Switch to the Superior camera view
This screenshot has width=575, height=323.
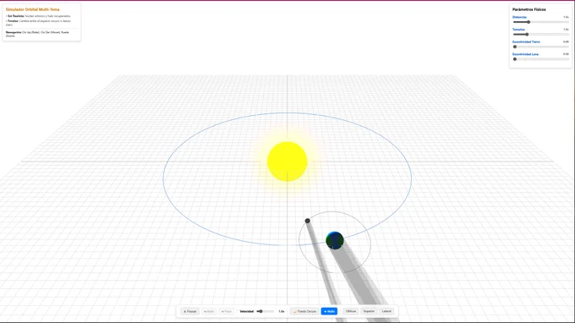369,311
